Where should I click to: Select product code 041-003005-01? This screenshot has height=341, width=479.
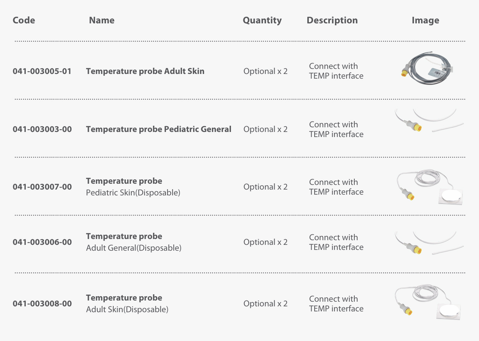[42, 71]
